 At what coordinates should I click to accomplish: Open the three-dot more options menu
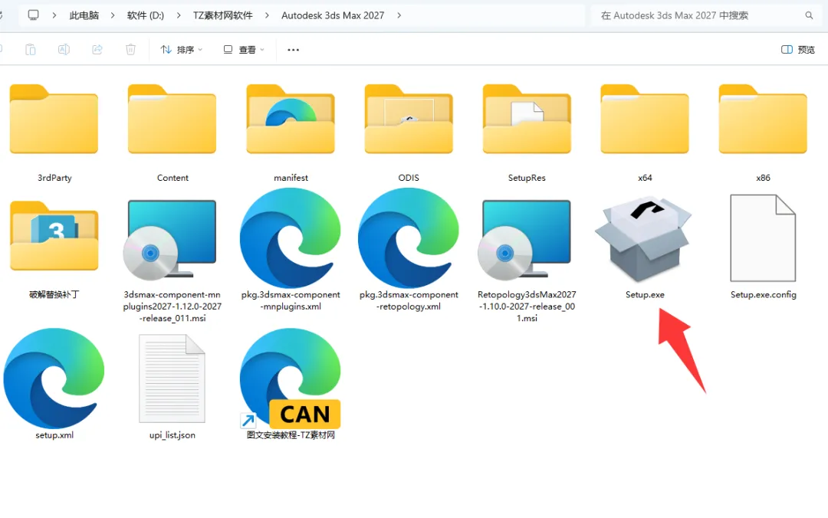293,50
